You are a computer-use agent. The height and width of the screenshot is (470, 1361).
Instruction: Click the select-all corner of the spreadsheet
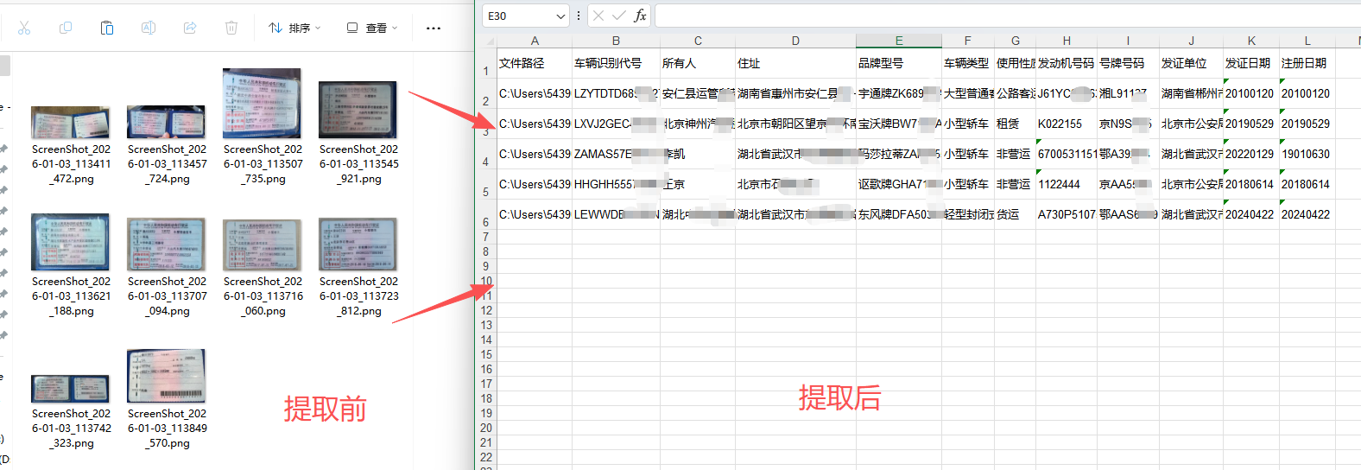[x=489, y=41]
